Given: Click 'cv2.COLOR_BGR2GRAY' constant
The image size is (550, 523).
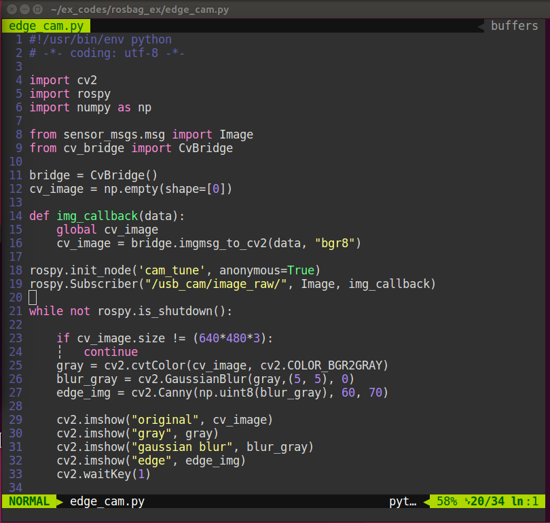Looking at the screenshot, I should [x=321, y=365].
